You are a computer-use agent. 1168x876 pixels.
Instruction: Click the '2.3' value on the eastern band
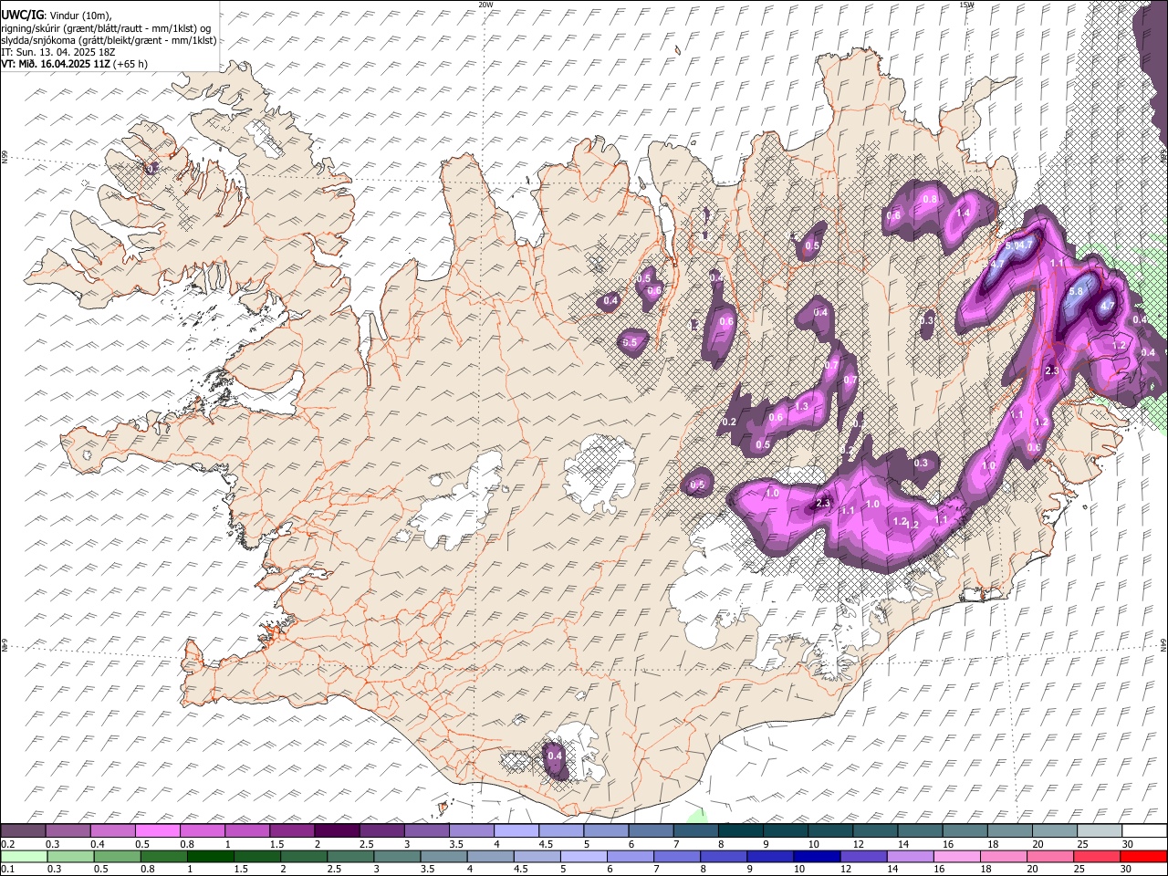(x=1051, y=370)
